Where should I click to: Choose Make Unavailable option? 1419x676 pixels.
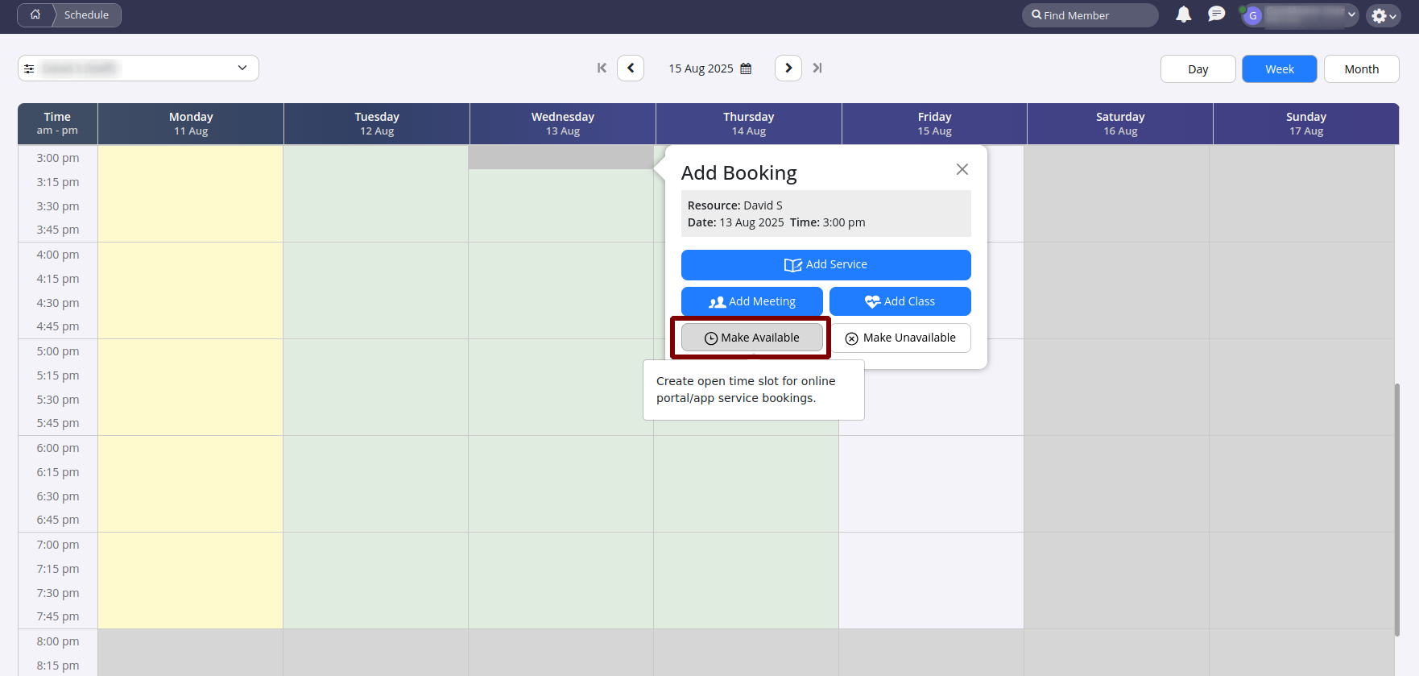click(x=900, y=338)
